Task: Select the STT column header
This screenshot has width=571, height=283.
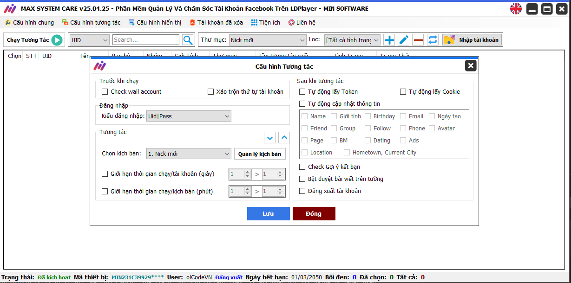Action: click(31, 56)
